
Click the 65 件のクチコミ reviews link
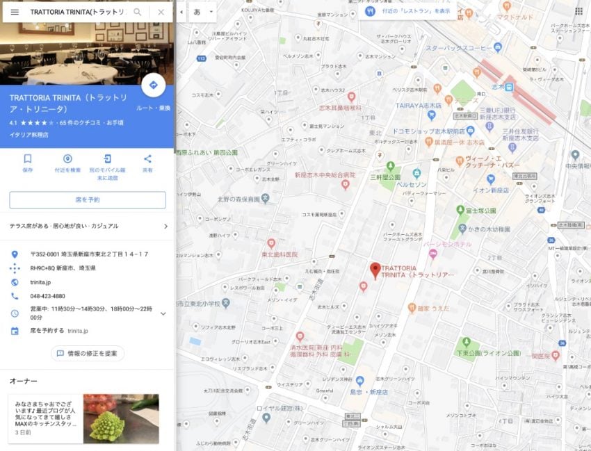pos(79,123)
